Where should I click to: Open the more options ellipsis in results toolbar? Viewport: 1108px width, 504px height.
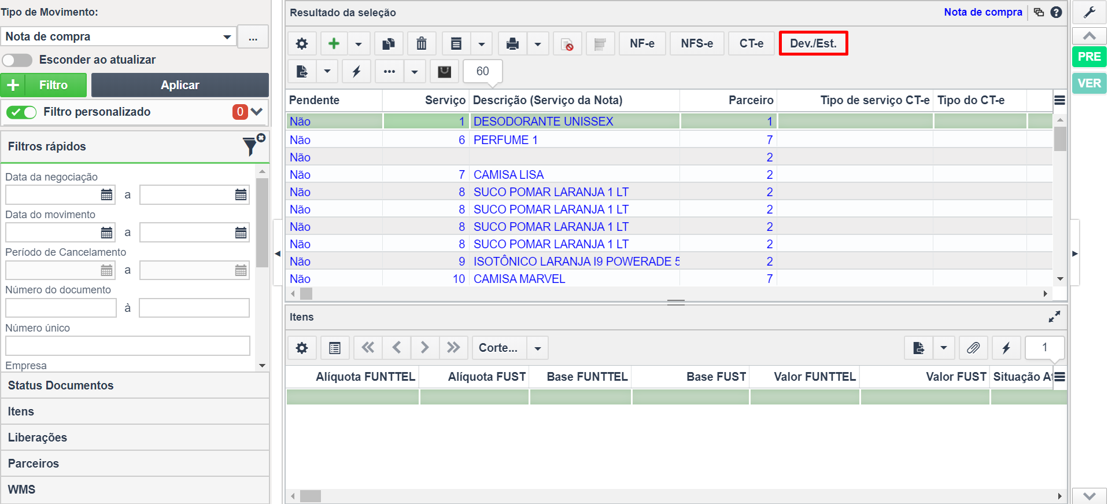click(x=389, y=71)
